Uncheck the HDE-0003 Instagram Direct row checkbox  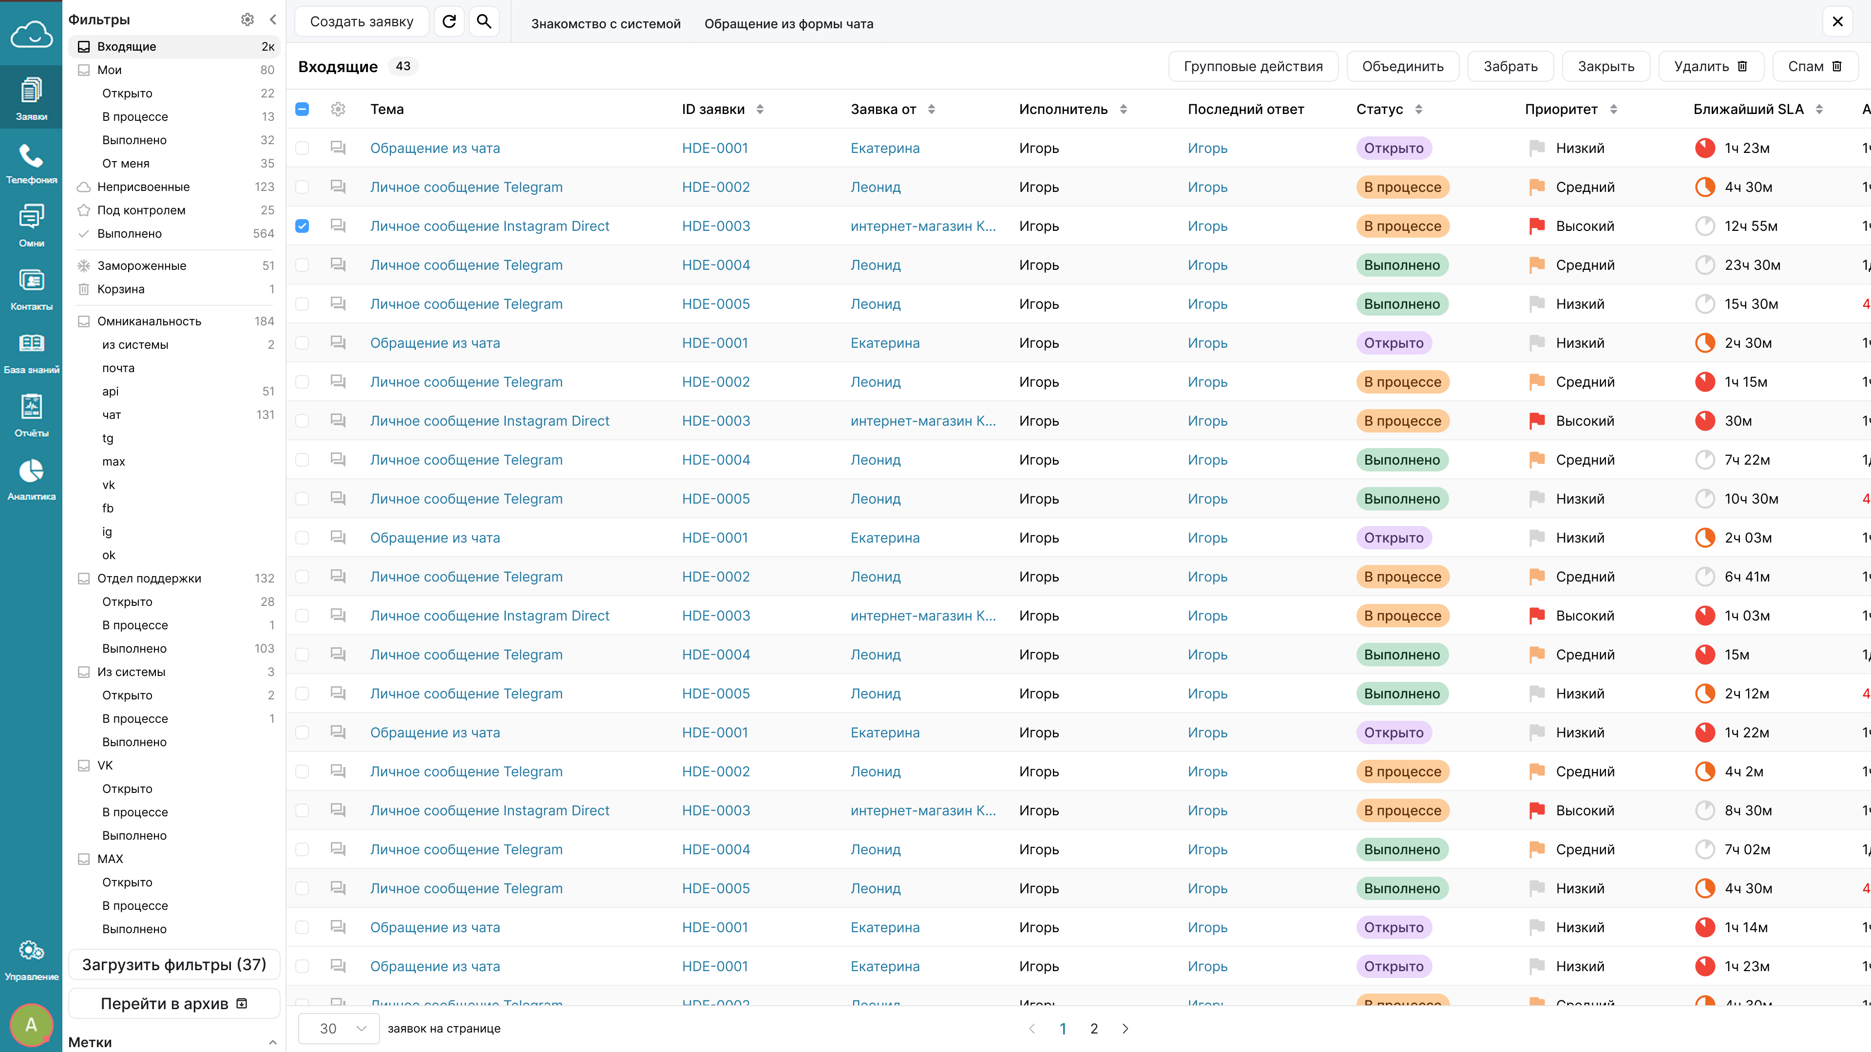pos(302,226)
